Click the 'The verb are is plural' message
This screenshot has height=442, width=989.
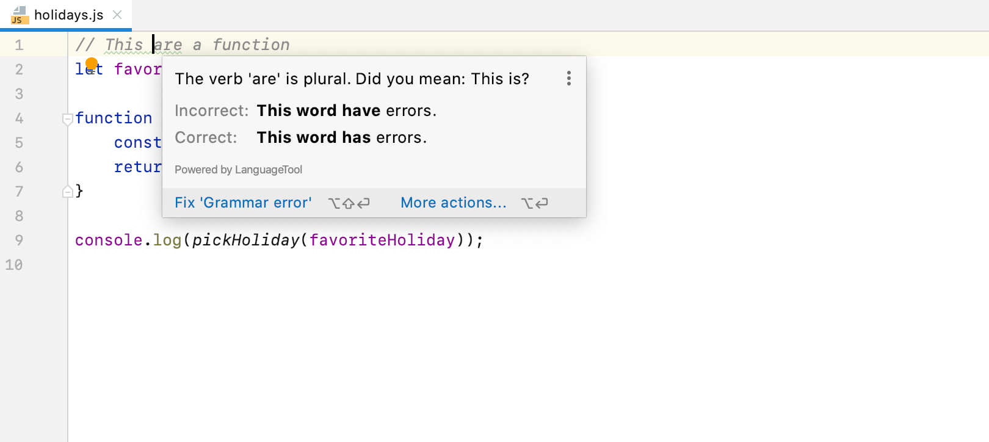352,79
